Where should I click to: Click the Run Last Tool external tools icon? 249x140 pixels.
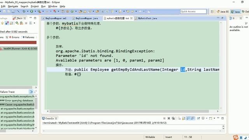click(x=39, y=11)
